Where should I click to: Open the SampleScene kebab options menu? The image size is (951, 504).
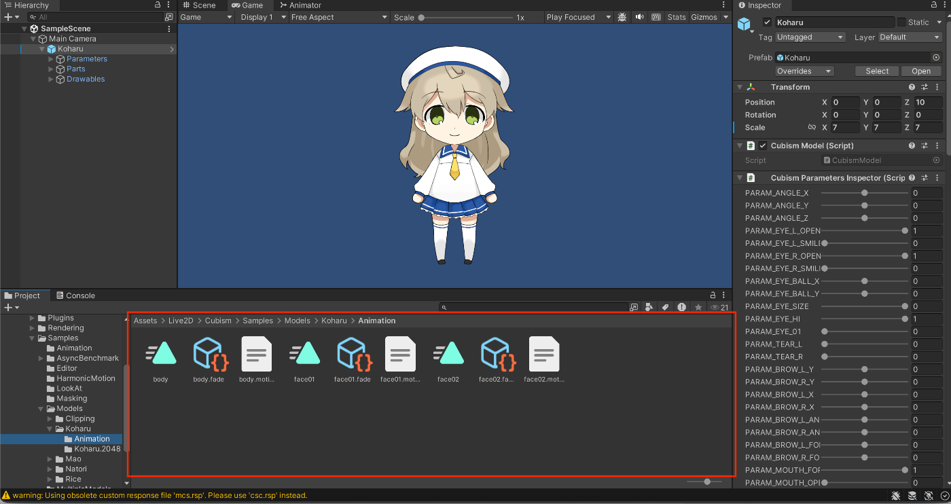169,29
